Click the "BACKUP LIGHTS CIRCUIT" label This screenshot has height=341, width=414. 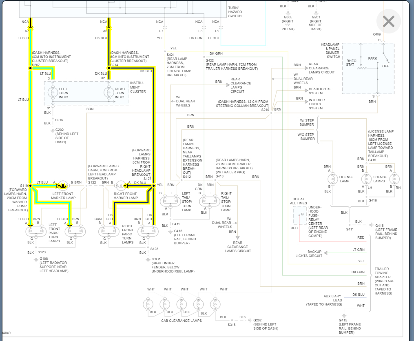309,254
